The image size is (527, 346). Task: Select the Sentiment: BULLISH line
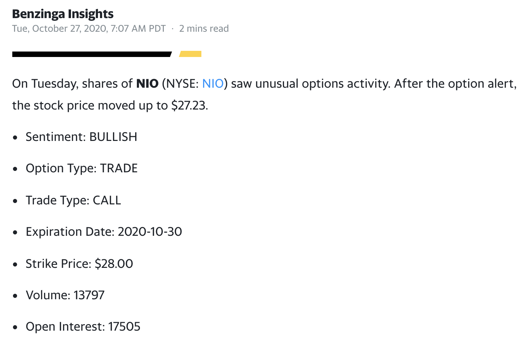81,137
